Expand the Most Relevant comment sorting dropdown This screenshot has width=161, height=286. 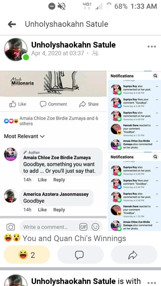pyautogui.click(x=24, y=136)
